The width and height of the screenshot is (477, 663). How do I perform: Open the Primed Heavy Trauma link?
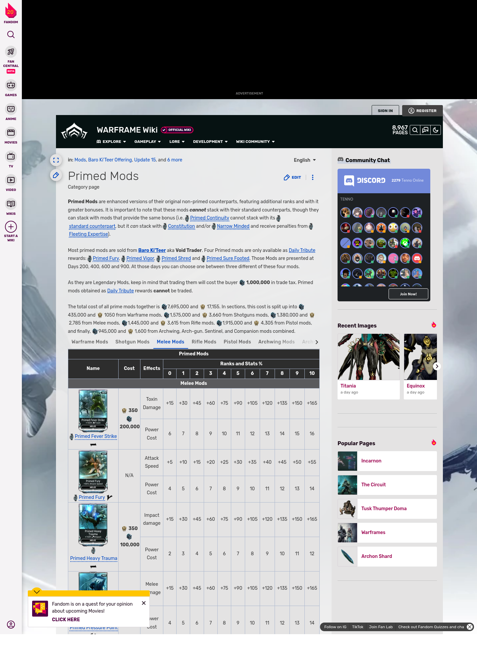click(x=94, y=558)
